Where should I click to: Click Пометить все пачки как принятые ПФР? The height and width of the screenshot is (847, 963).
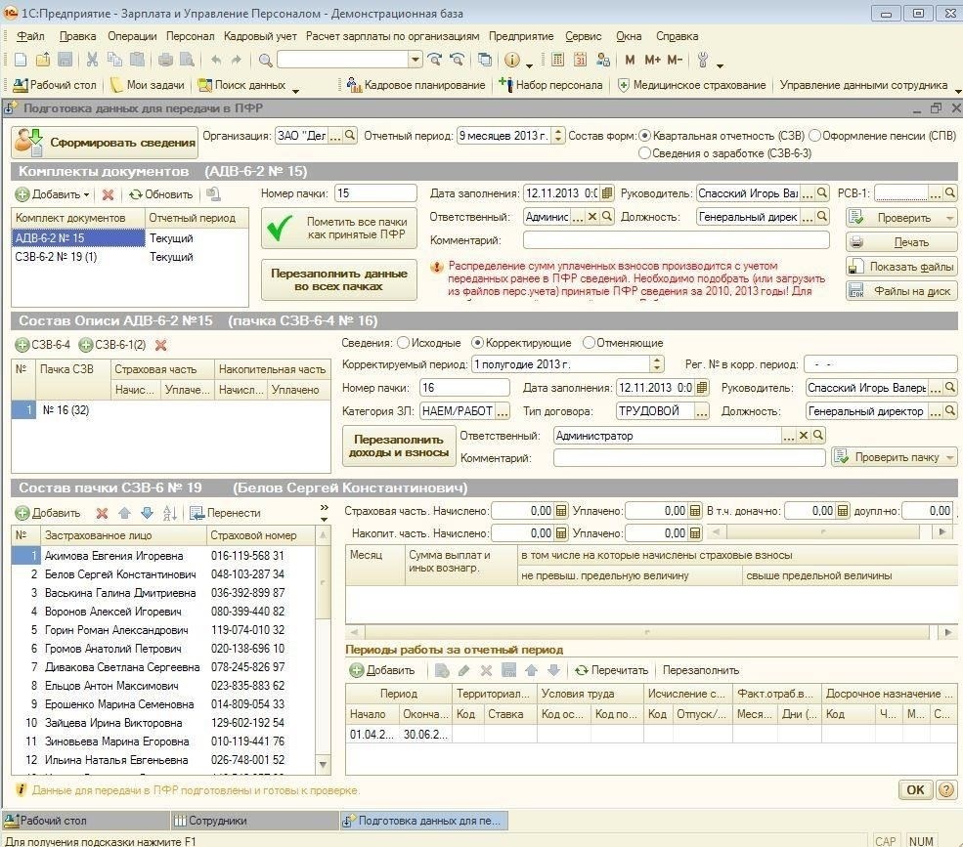pyautogui.click(x=339, y=229)
